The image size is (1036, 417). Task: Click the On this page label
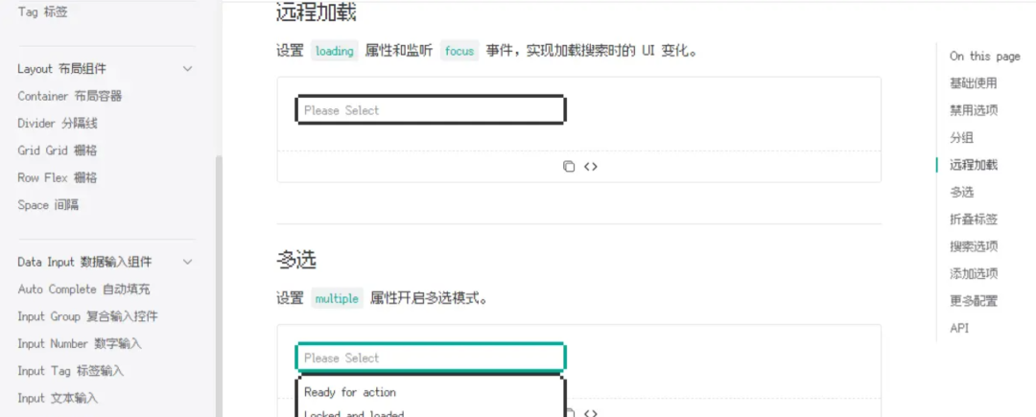coord(985,57)
